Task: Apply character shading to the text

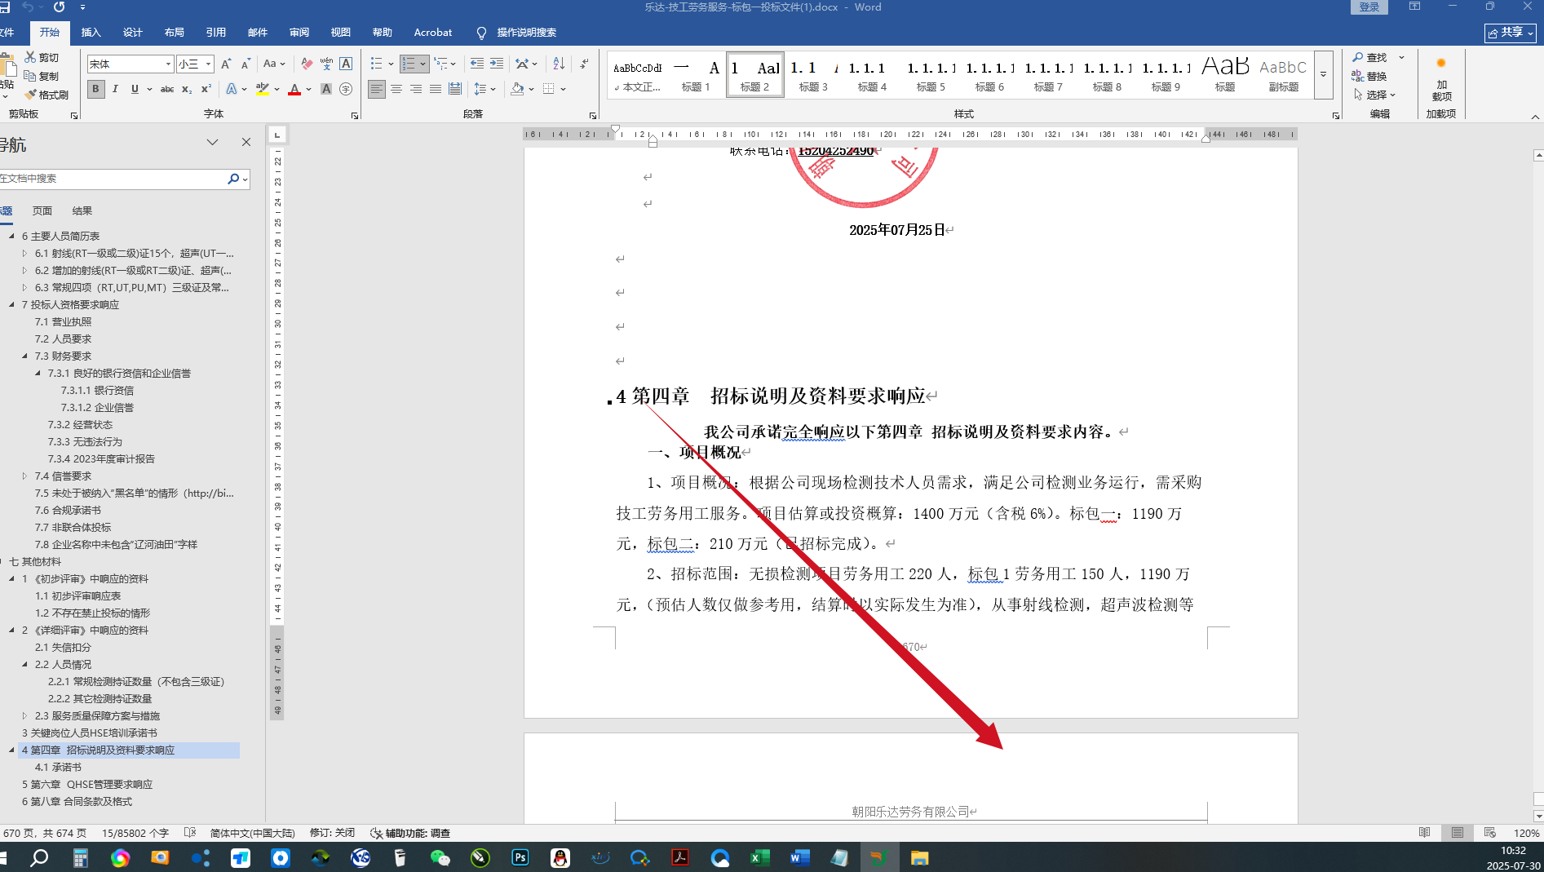Action: tap(326, 89)
